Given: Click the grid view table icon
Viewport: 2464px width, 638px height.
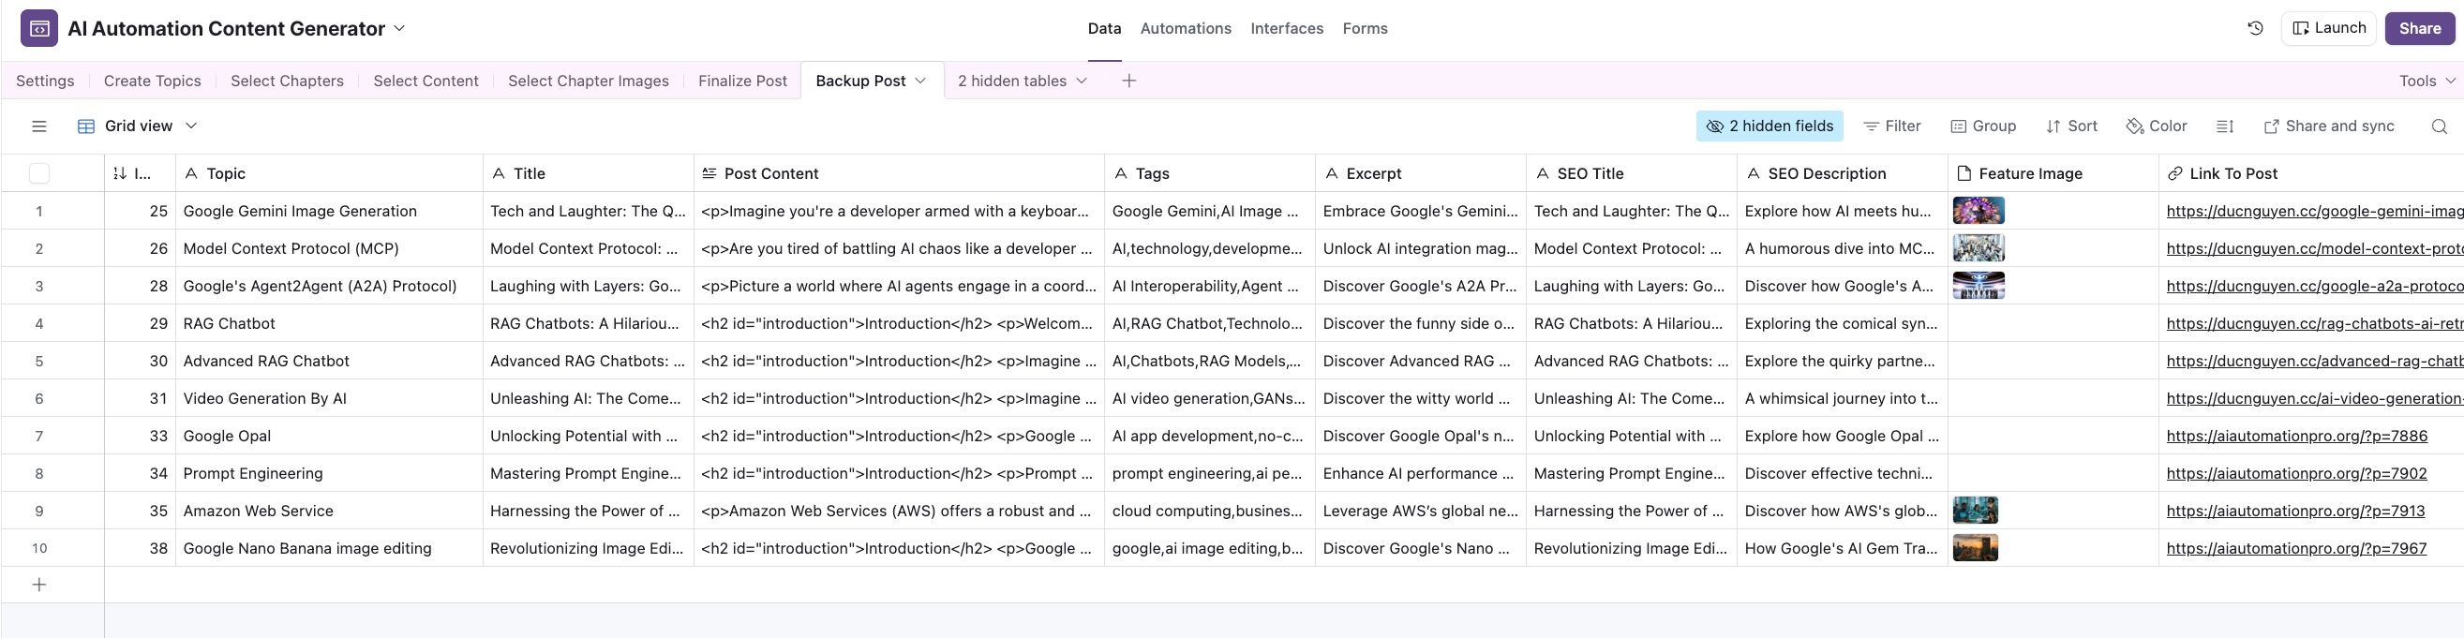Looking at the screenshot, I should pos(86,126).
